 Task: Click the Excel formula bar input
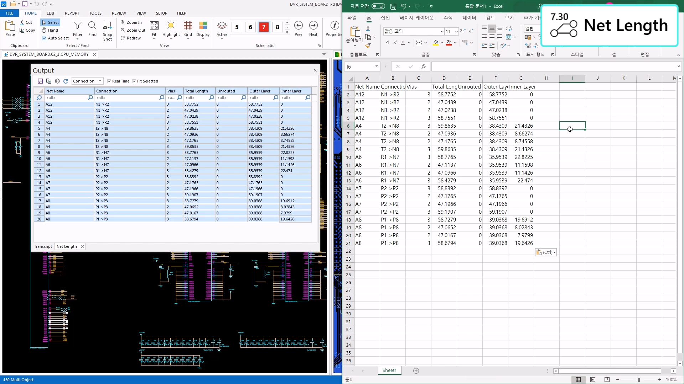click(552, 66)
